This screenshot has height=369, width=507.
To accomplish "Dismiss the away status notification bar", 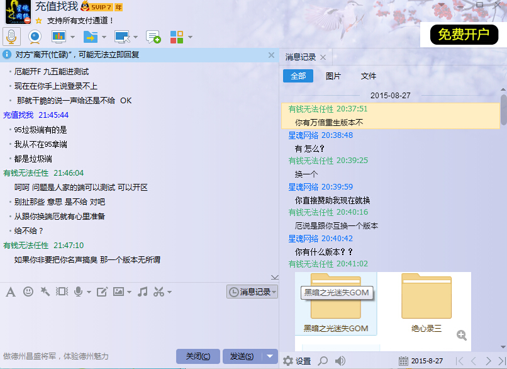I will click(271, 55).
